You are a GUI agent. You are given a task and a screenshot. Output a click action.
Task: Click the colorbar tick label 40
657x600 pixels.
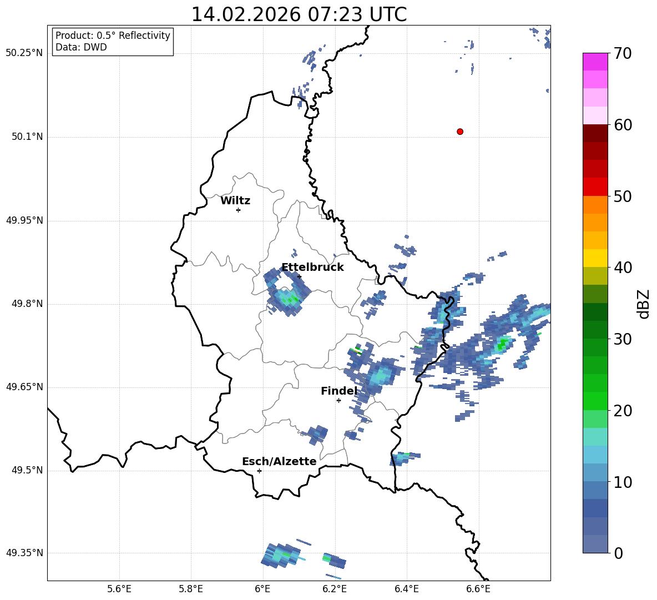click(x=623, y=268)
